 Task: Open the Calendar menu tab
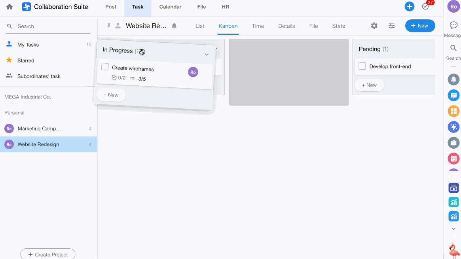tap(170, 7)
